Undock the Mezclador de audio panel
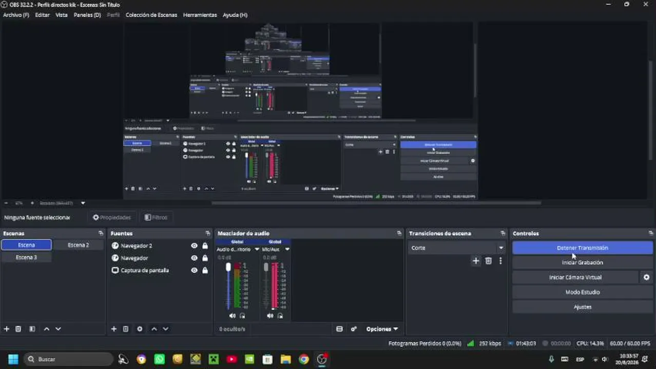This screenshot has height=369, width=656. click(399, 233)
